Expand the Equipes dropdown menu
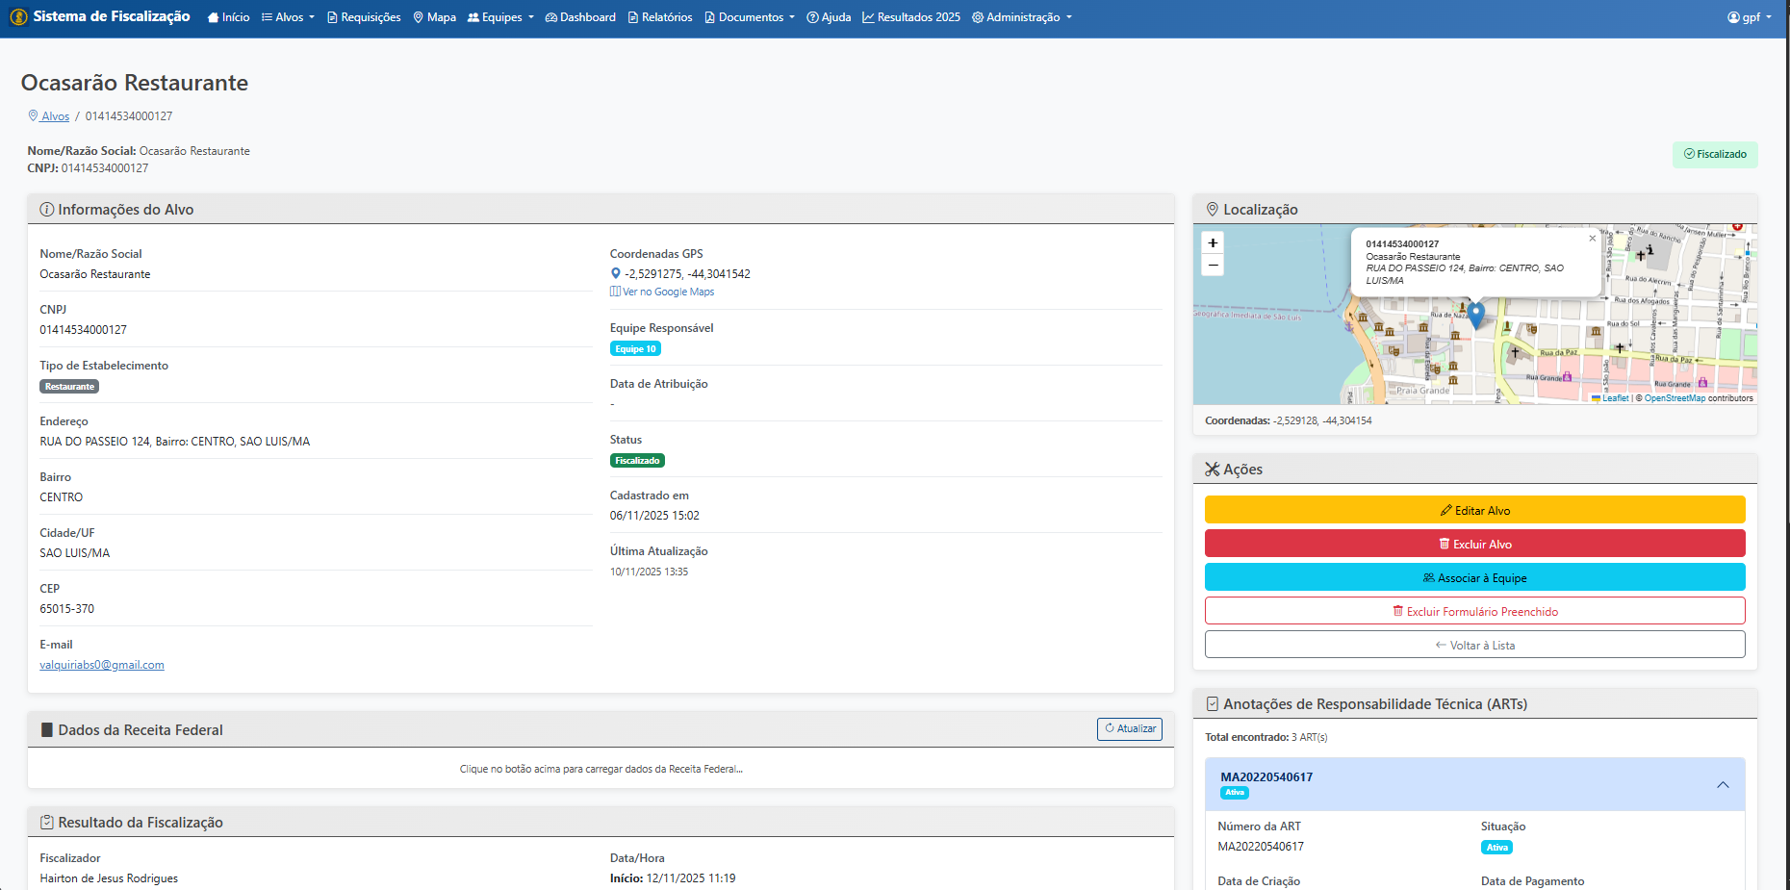Screen dimensions: 1790x890 point(500,17)
